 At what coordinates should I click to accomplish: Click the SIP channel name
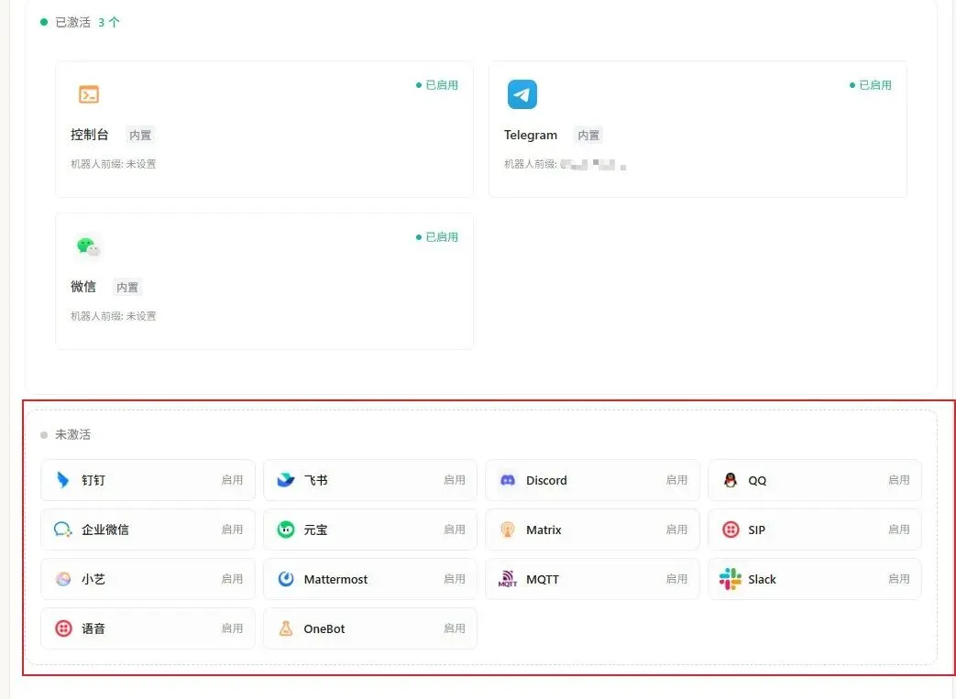pyautogui.click(x=756, y=530)
